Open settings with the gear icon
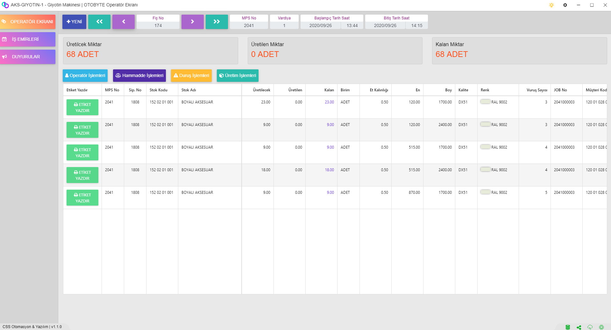The width and height of the screenshot is (611, 330). coord(565,5)
